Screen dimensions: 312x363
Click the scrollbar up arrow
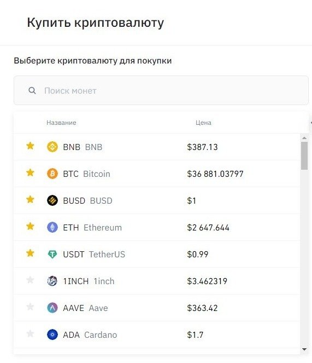coord(304,138)
